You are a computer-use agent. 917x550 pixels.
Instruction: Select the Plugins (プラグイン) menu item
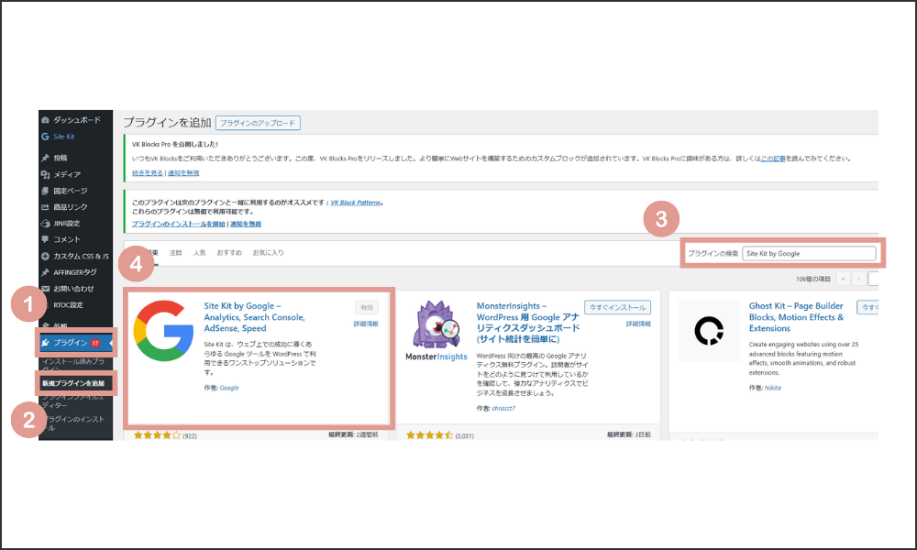pyautogui.click(x=75, y=343)
